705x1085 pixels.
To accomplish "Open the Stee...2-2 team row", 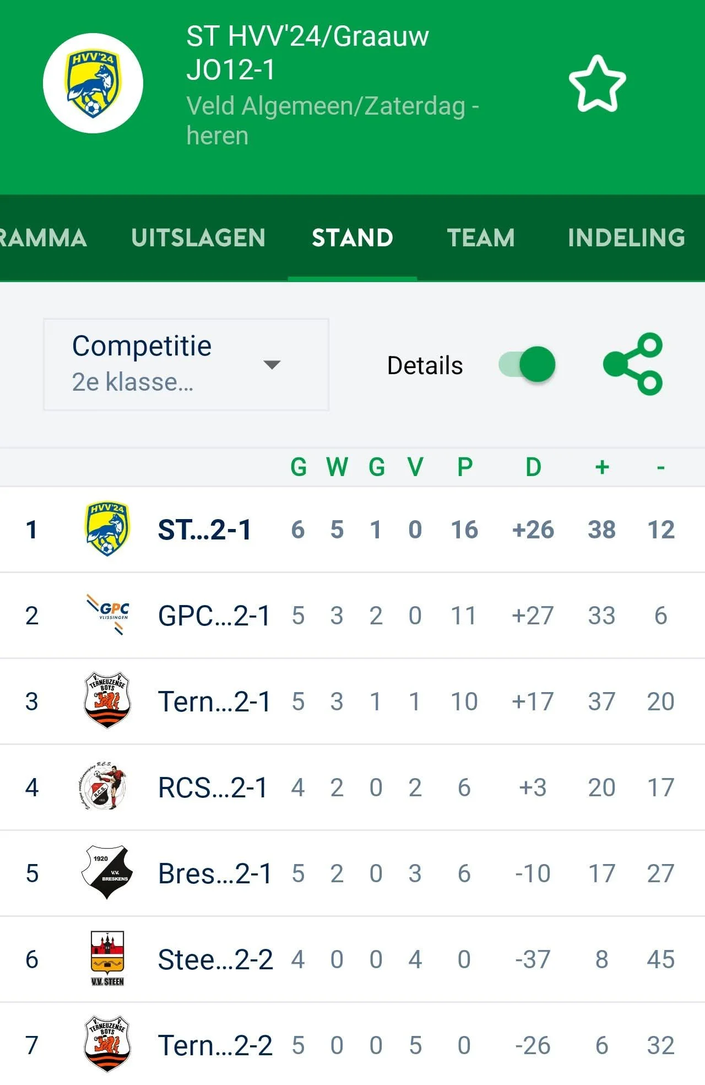I will point(215,959).
